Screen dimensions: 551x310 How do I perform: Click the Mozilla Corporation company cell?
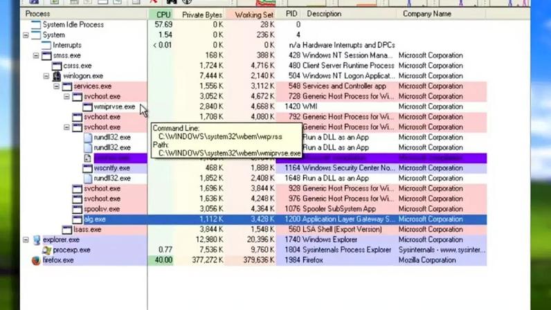[x=427, y=260]
